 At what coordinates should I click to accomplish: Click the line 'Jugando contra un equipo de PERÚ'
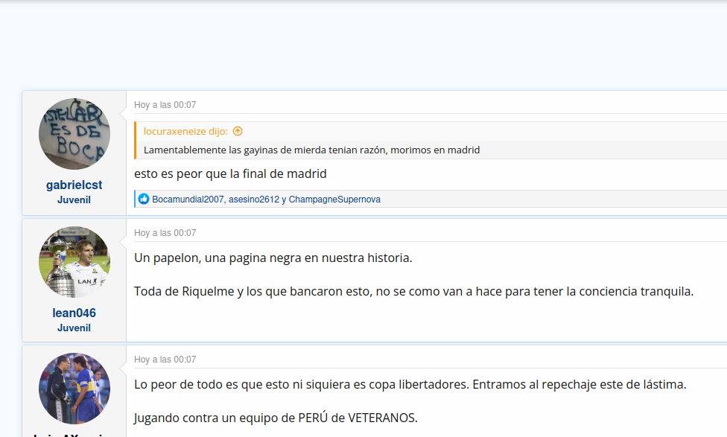pyautogui.click(x=276, y=418)
